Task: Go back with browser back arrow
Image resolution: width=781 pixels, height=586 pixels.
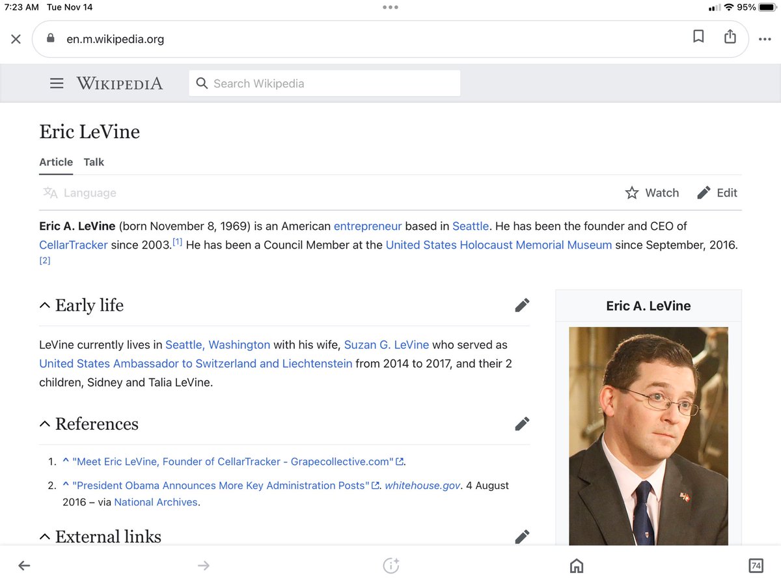Action: (x=24, y=566)
